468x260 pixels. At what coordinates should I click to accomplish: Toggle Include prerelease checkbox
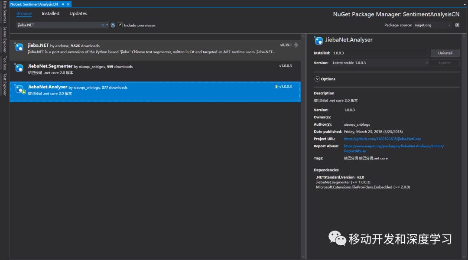tap(120, 25)
